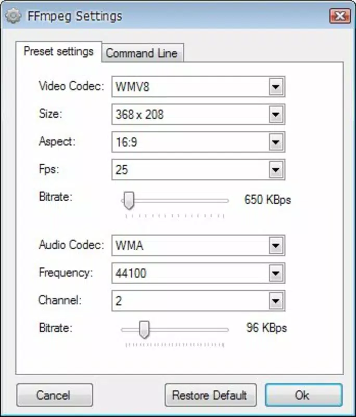Click the Frequency label

click(66, 273)
